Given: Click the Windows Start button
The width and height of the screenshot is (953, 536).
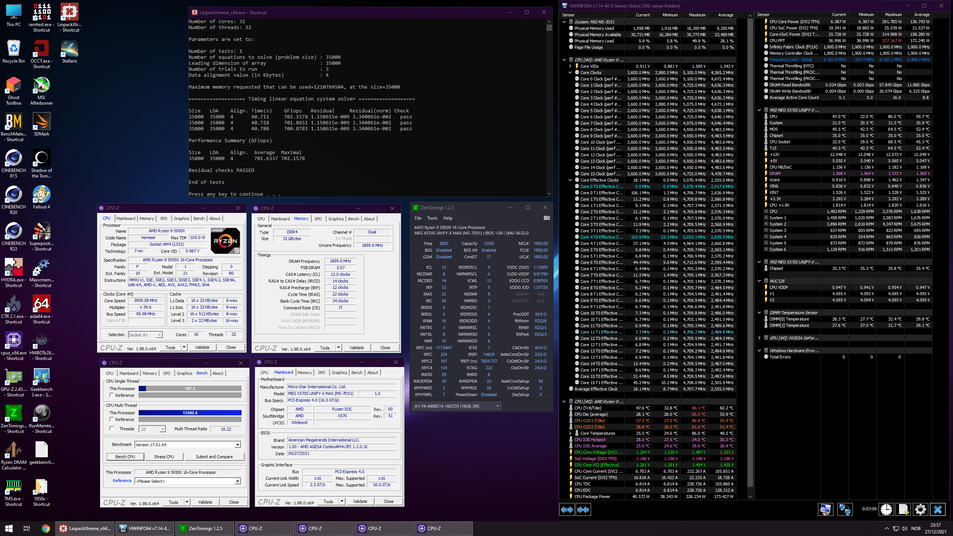Looking at the screenshot, I should (9, 528).
